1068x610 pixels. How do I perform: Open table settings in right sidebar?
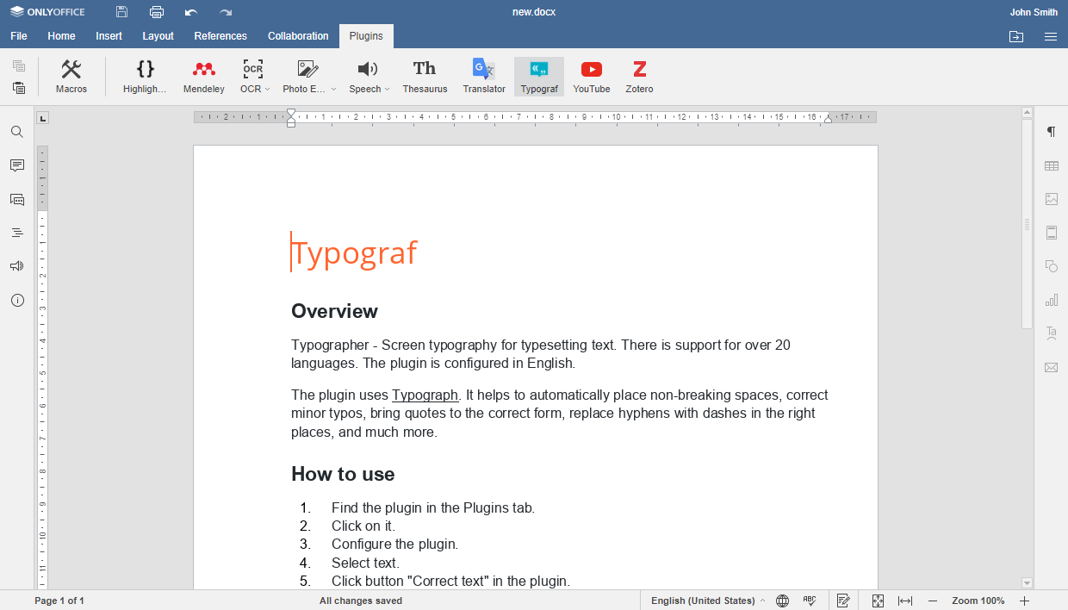1052,165
